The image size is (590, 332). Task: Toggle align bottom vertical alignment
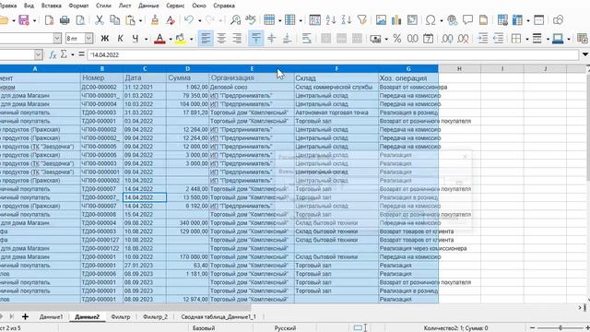[x=287, y=39]
